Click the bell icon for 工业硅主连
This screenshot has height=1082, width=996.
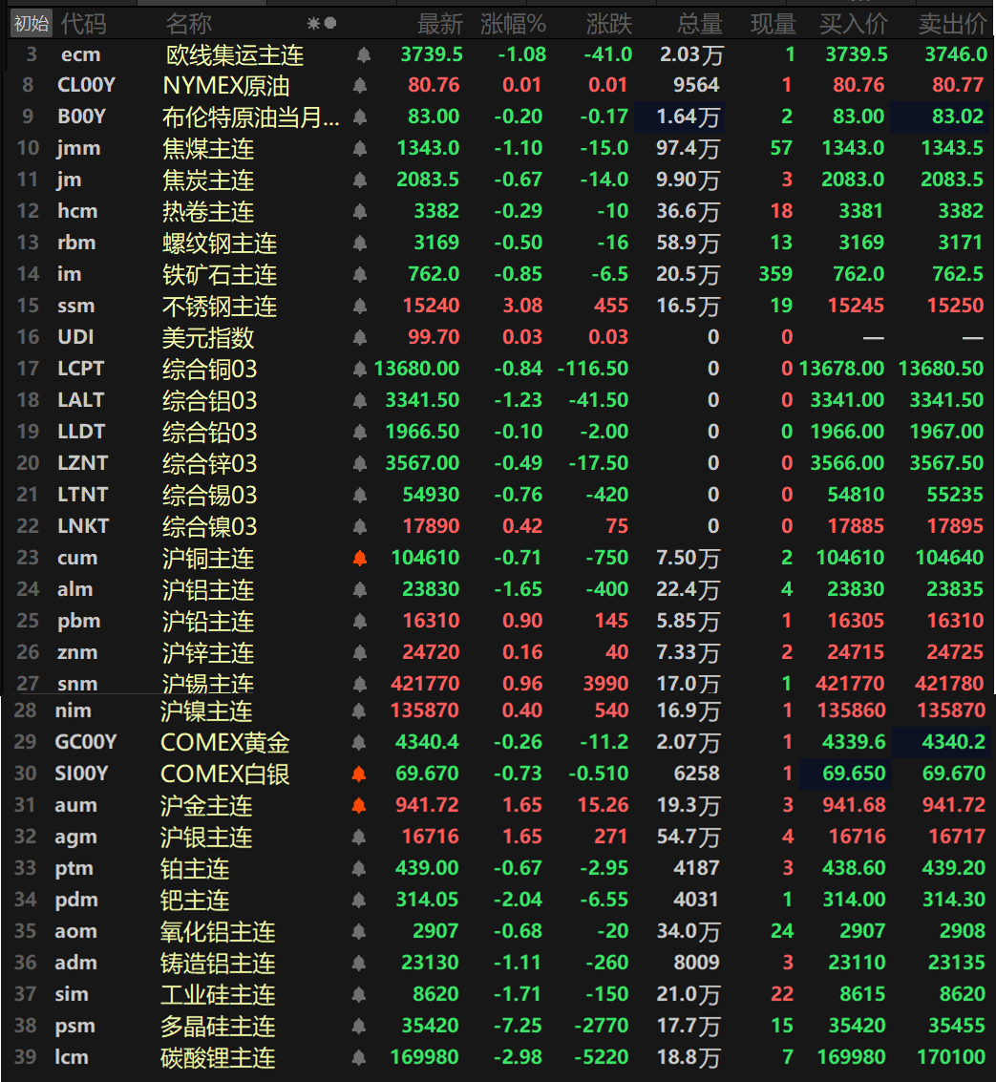pos(359,994)
